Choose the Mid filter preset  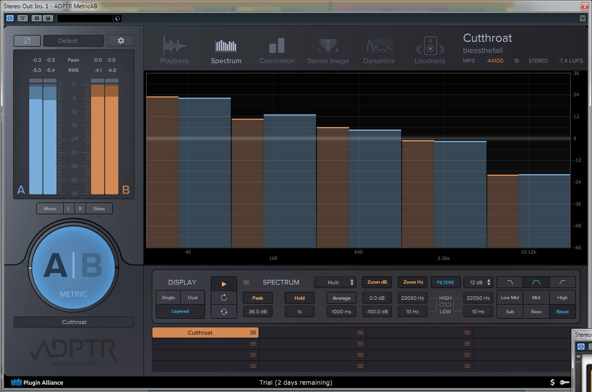[x=536, y=298]
